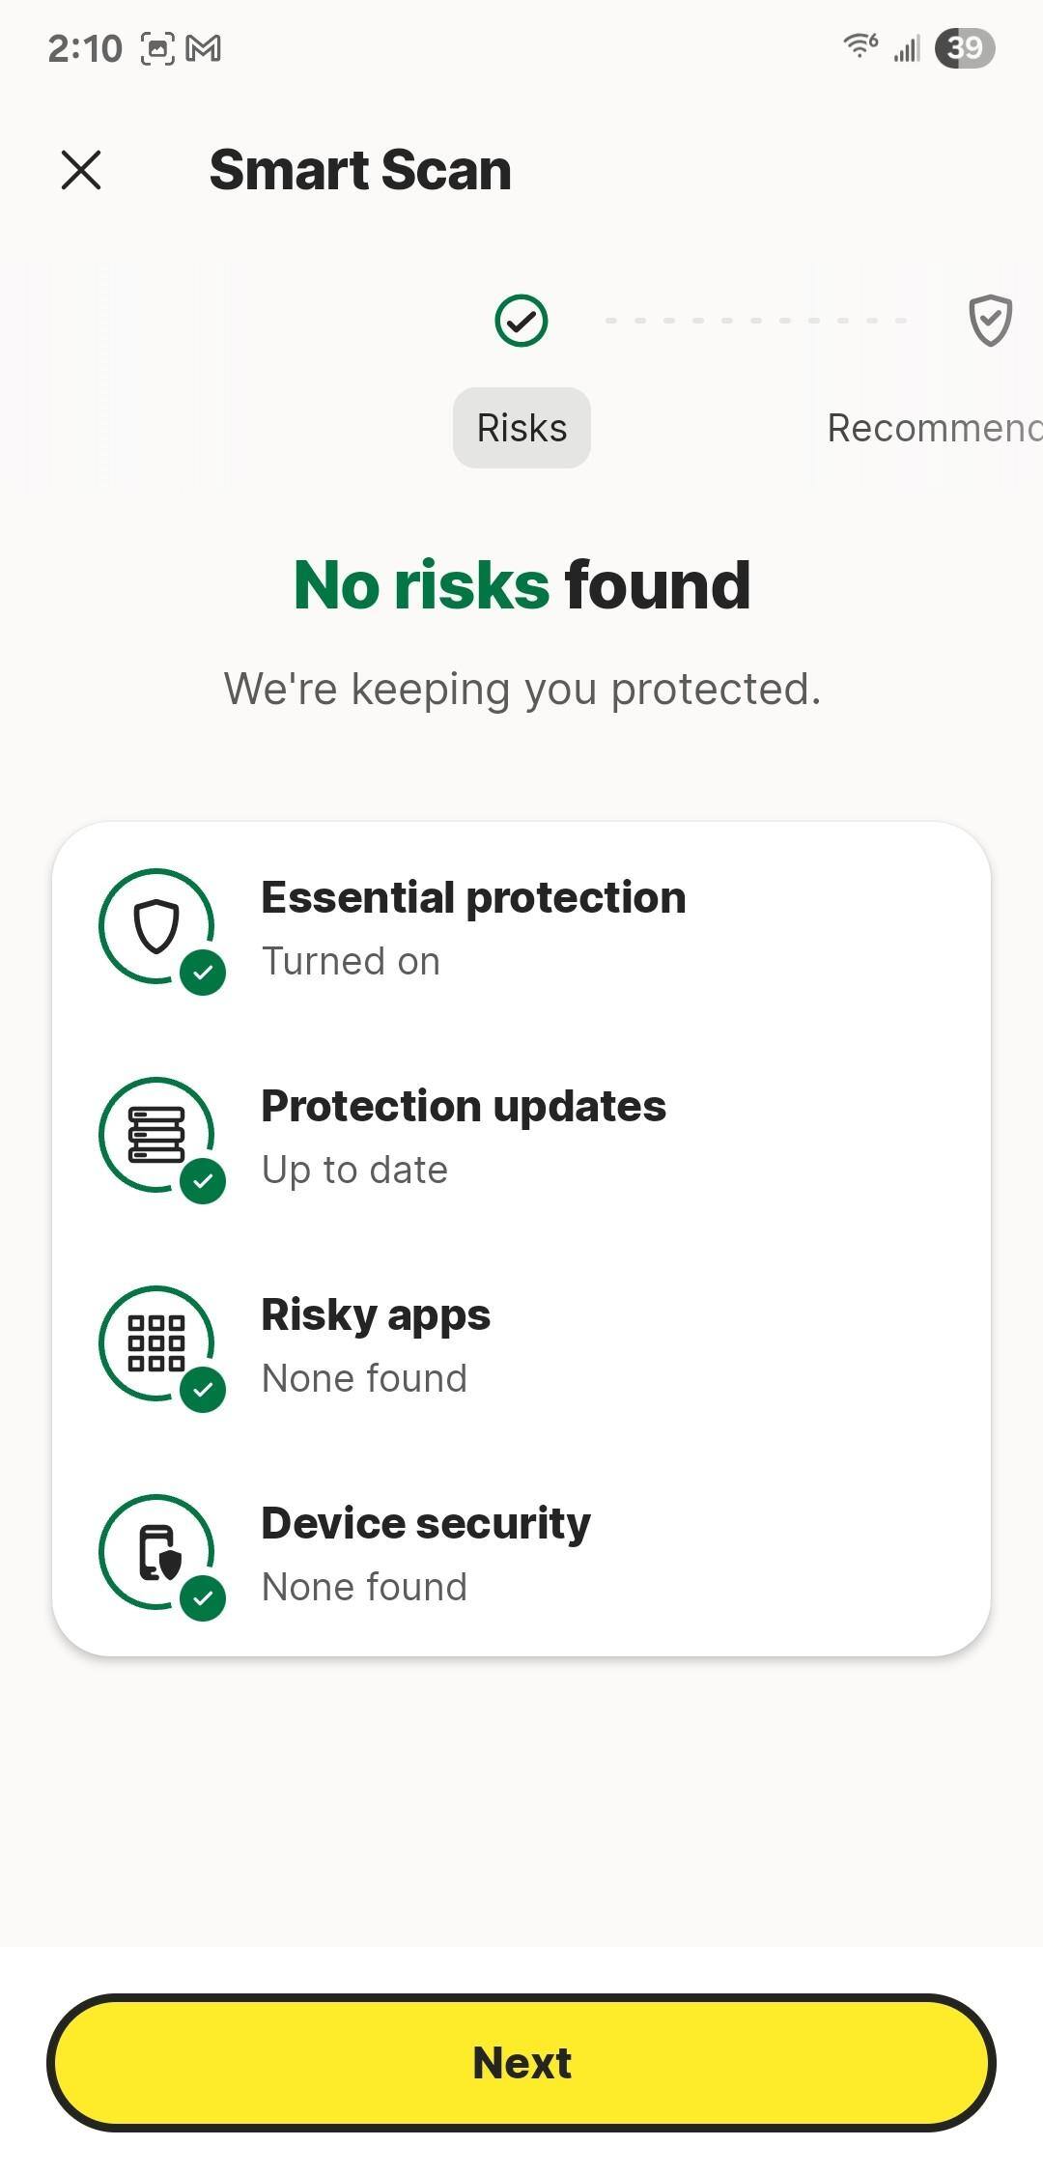Switch to the Recommendations tab
The image size is (1043, 2174).
934,428
